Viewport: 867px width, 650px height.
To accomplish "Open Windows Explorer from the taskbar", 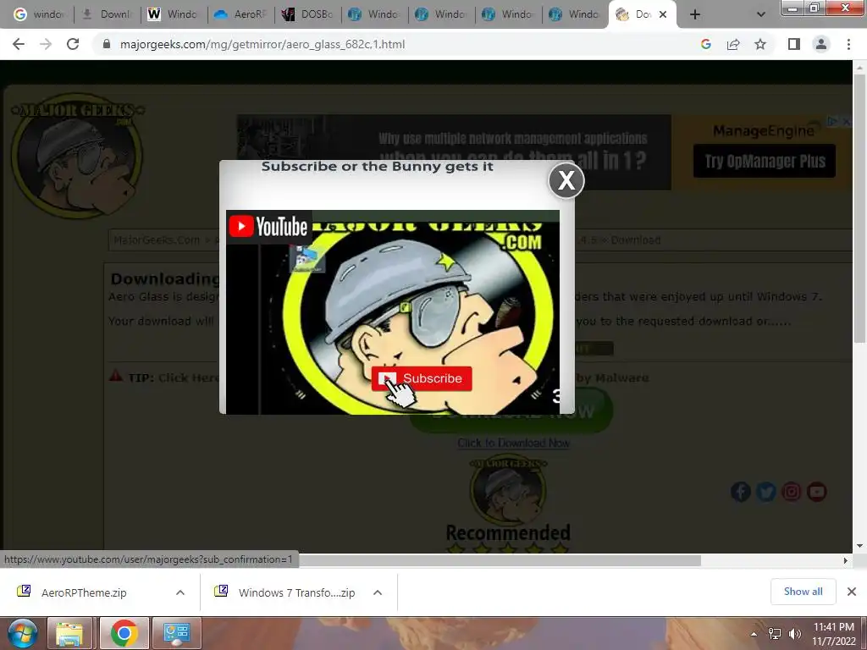I will point(69,633).
